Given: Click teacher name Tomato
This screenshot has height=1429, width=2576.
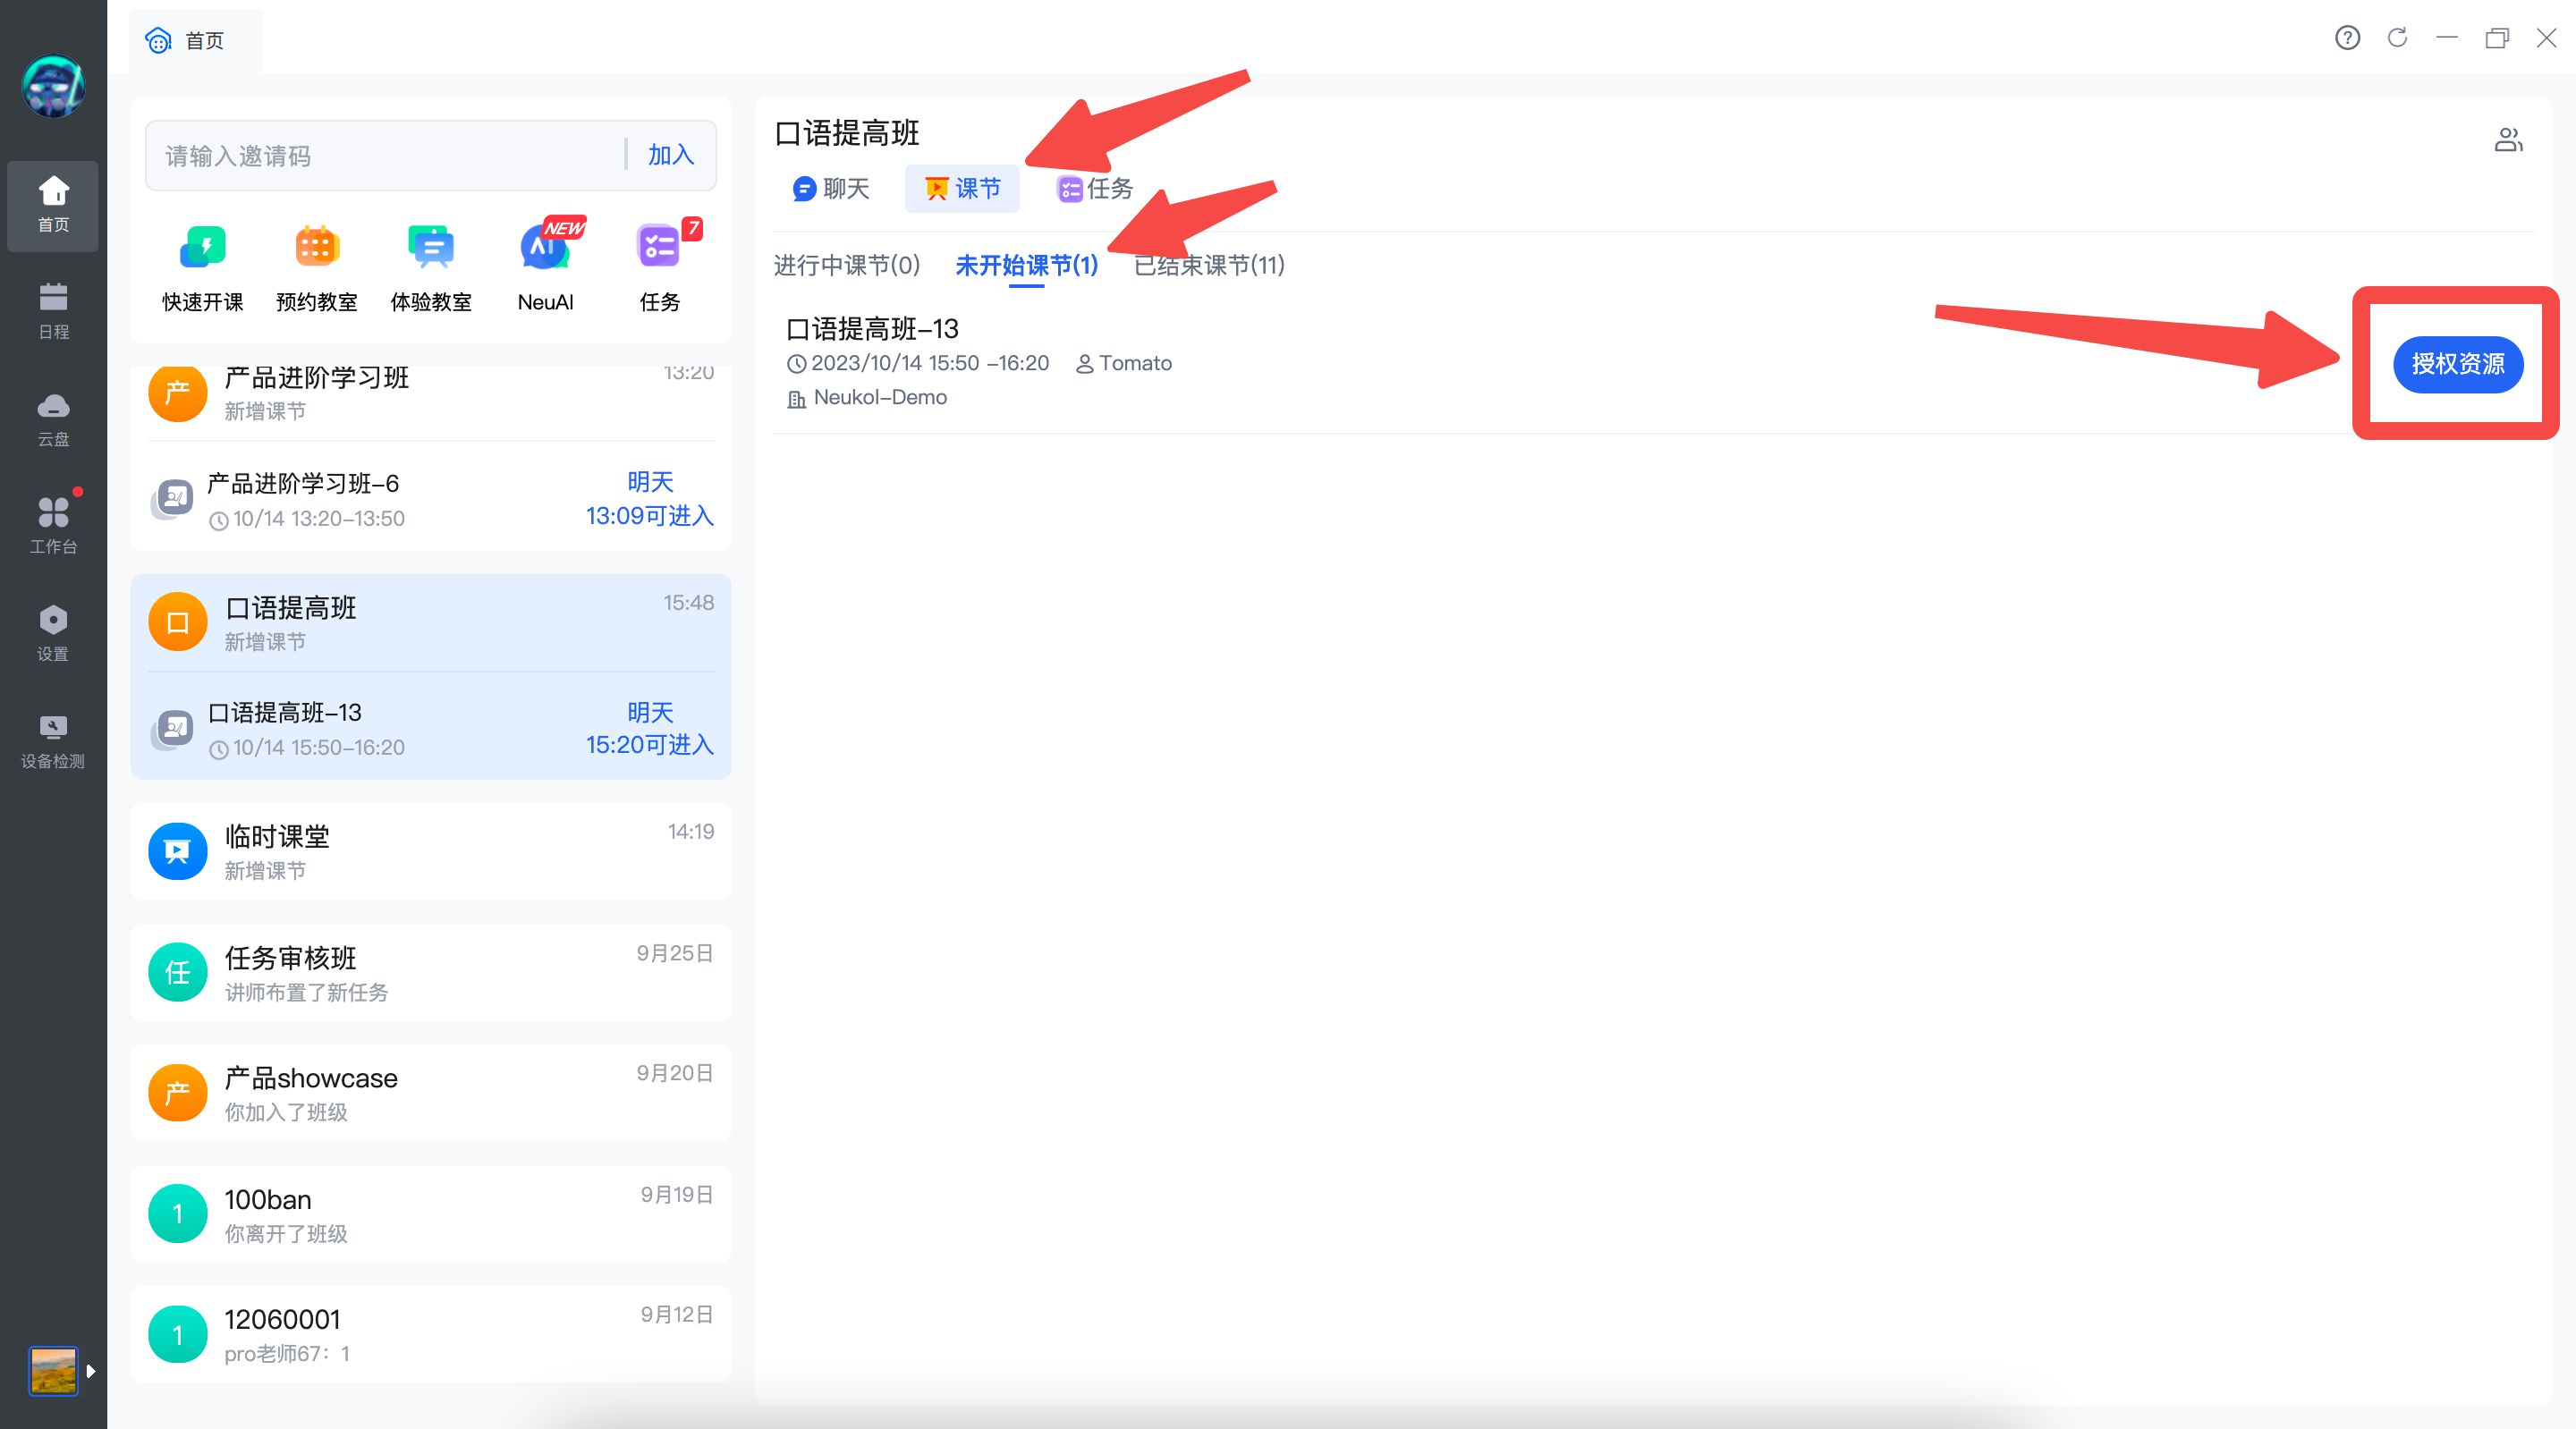Looking at the screenshot, I should click(1135, 363).
